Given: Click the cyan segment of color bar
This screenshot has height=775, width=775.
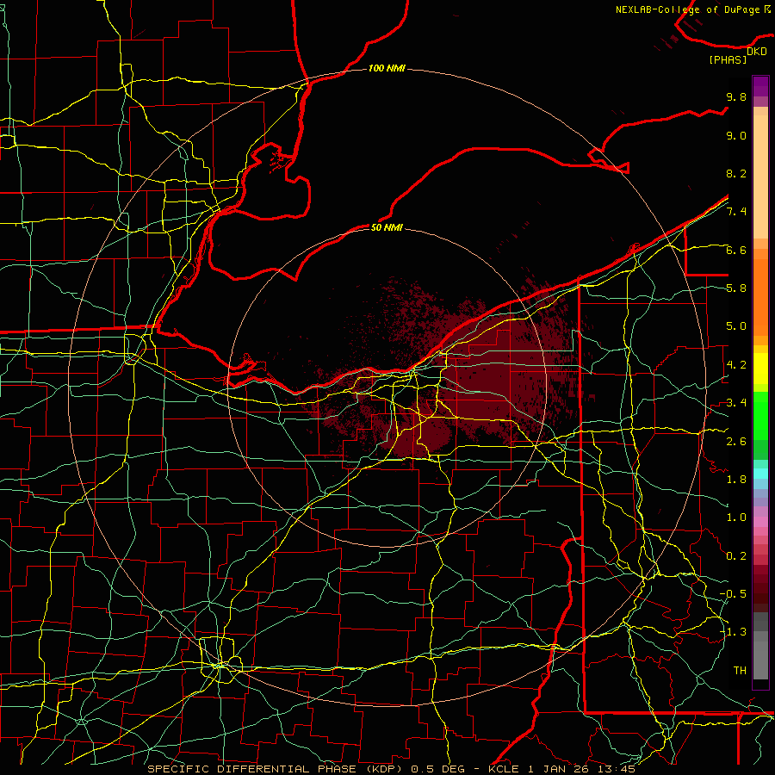Looking at the screenshot, I should (x=760, y=474).
